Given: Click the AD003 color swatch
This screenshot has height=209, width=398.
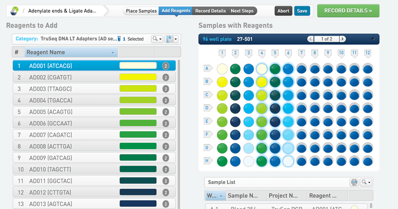Looking at the screenshot, I should point(138,89).
